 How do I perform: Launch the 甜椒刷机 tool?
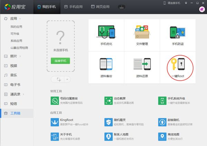175,122
